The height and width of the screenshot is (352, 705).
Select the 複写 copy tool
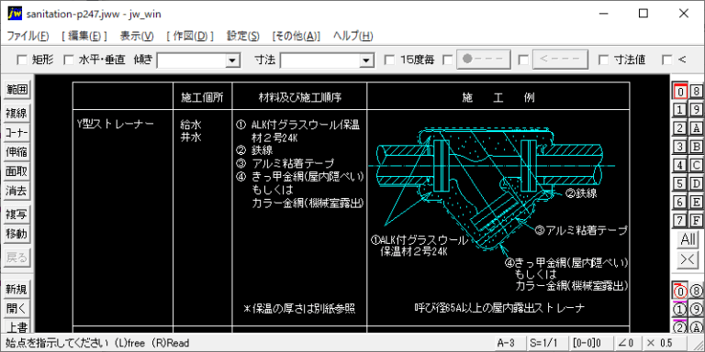pos(17,215)
